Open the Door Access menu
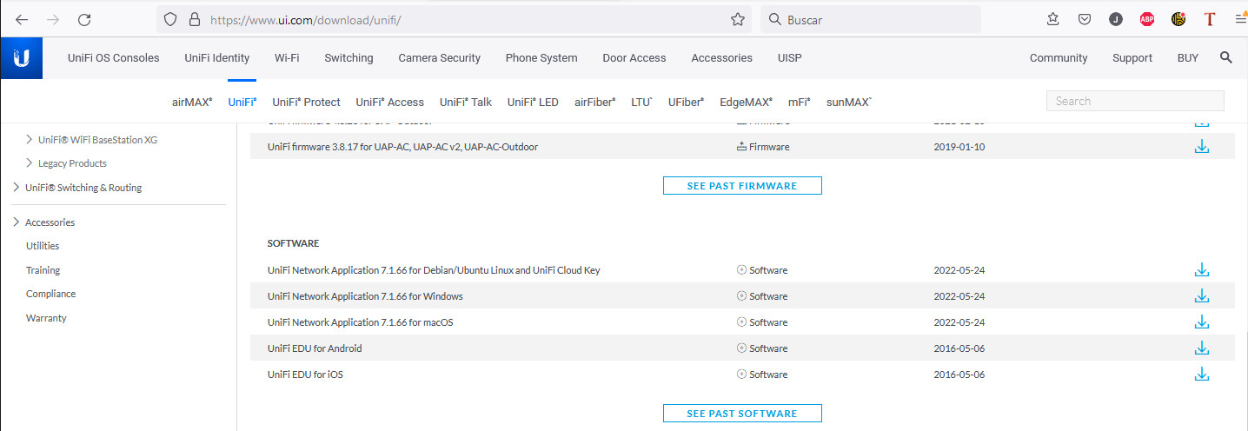 pos(634,58)
